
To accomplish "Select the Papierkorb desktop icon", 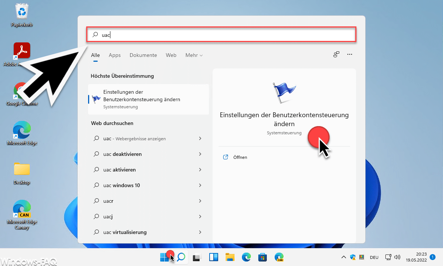I will 22,15.
